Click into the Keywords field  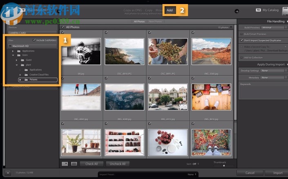click(263, 93)
